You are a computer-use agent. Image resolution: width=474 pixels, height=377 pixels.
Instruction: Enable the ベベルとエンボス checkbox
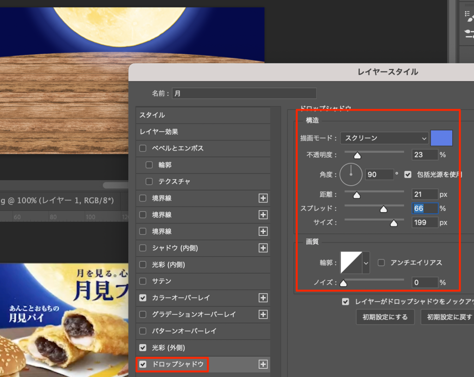tap(143, 148)
